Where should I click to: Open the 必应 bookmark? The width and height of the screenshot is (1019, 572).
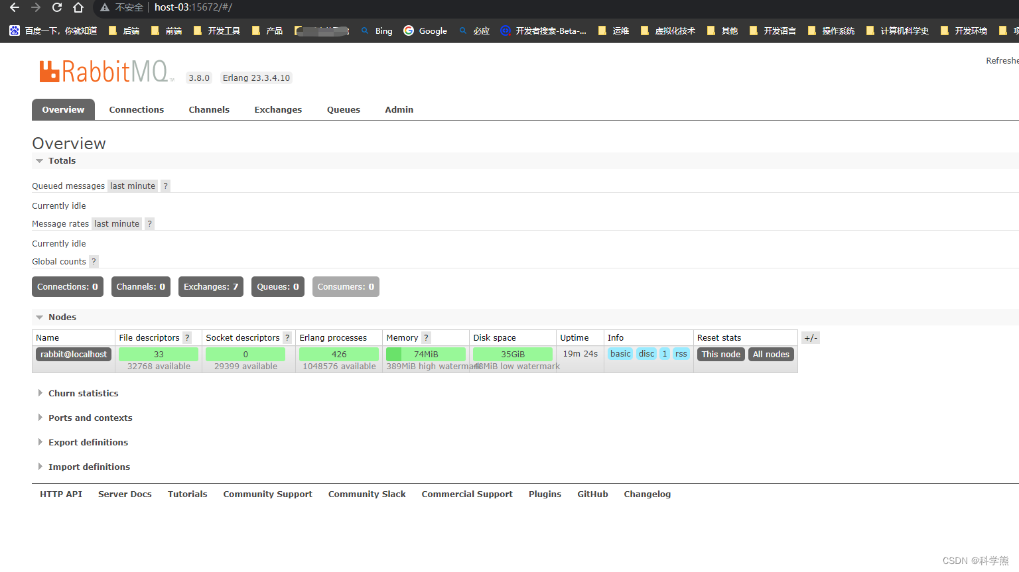pos(474,30)
